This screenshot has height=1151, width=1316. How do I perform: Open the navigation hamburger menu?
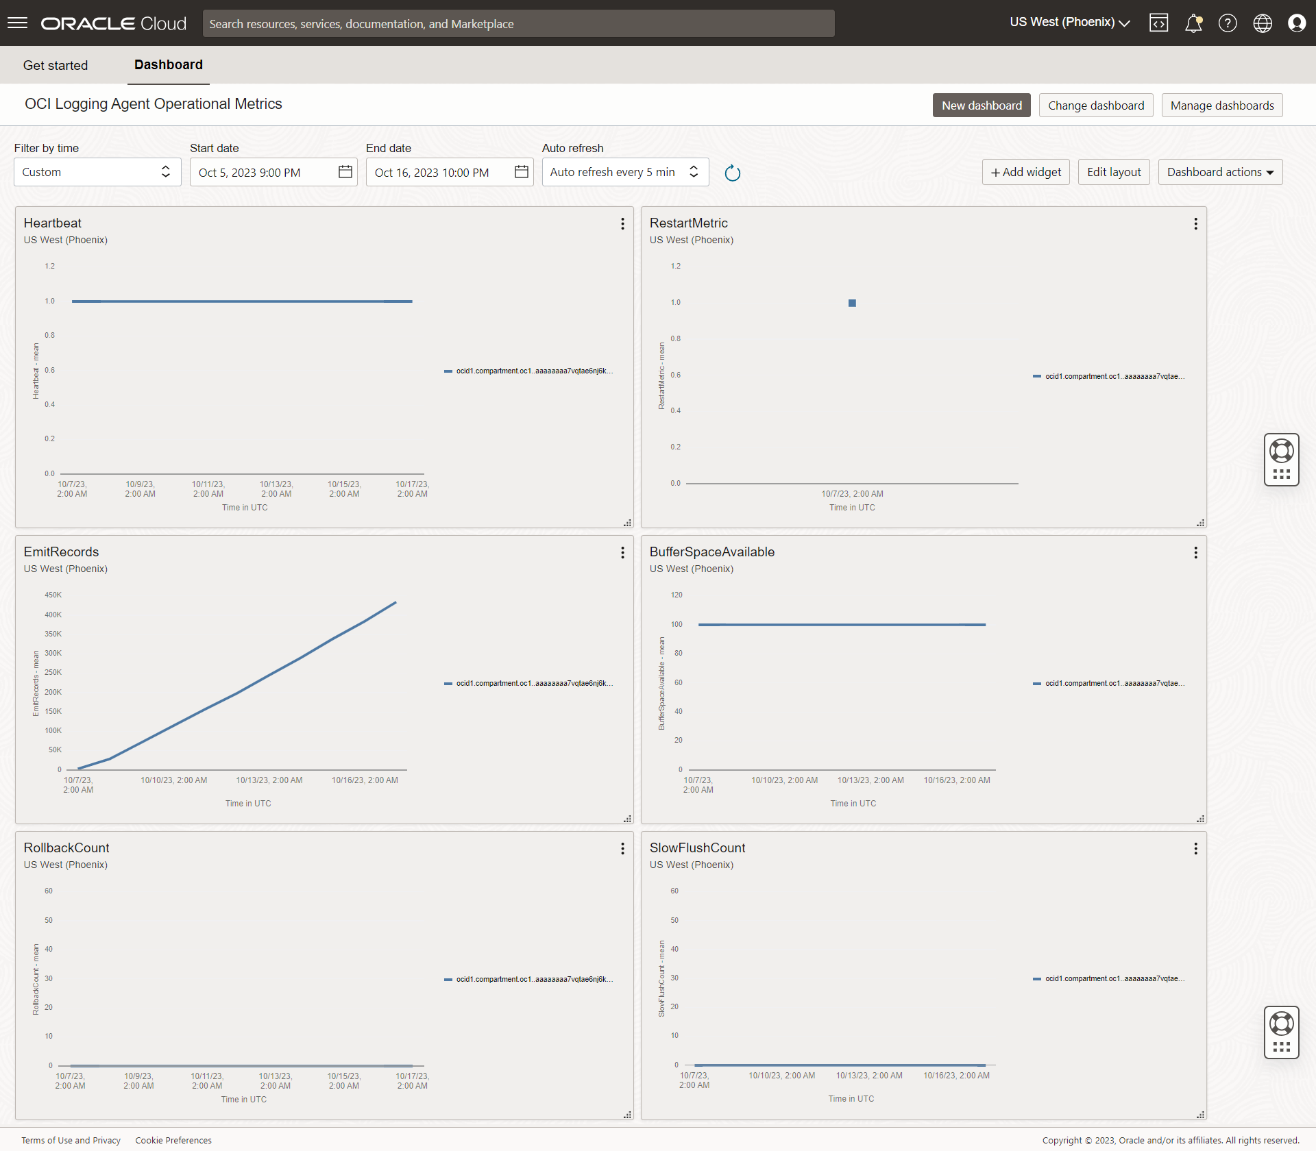click(x=17, y=23)
